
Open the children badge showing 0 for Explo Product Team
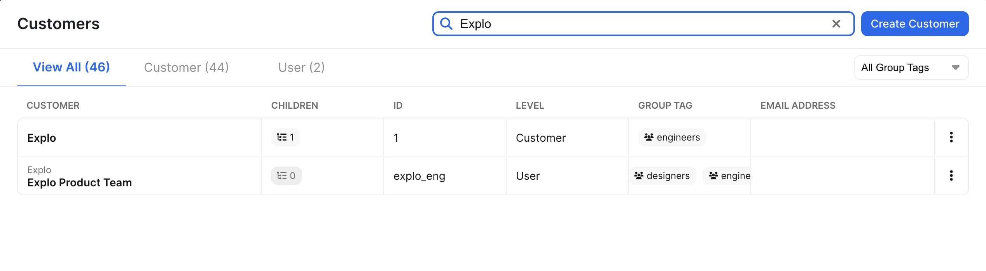(x=286, y=175)
